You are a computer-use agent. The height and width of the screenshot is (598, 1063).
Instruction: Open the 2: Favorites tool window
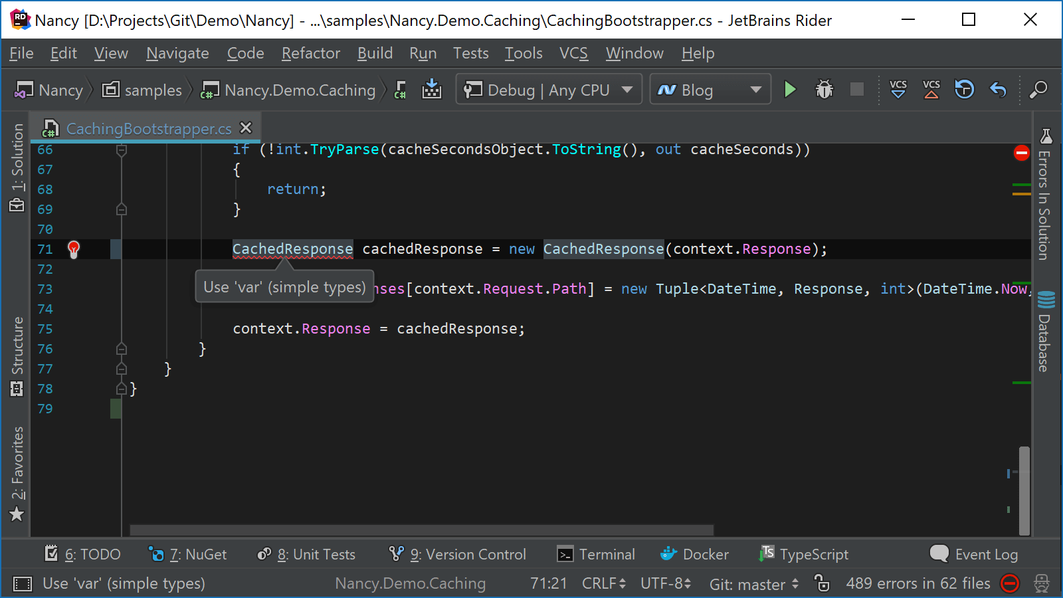point(17,474)
